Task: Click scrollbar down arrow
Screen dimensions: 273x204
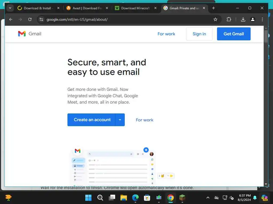Action: tap(266, 184)
